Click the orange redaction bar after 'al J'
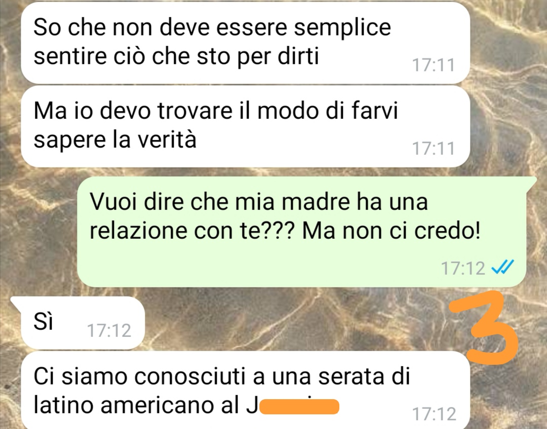The width and height of the screenshot is (547, 429). point(299,407)
